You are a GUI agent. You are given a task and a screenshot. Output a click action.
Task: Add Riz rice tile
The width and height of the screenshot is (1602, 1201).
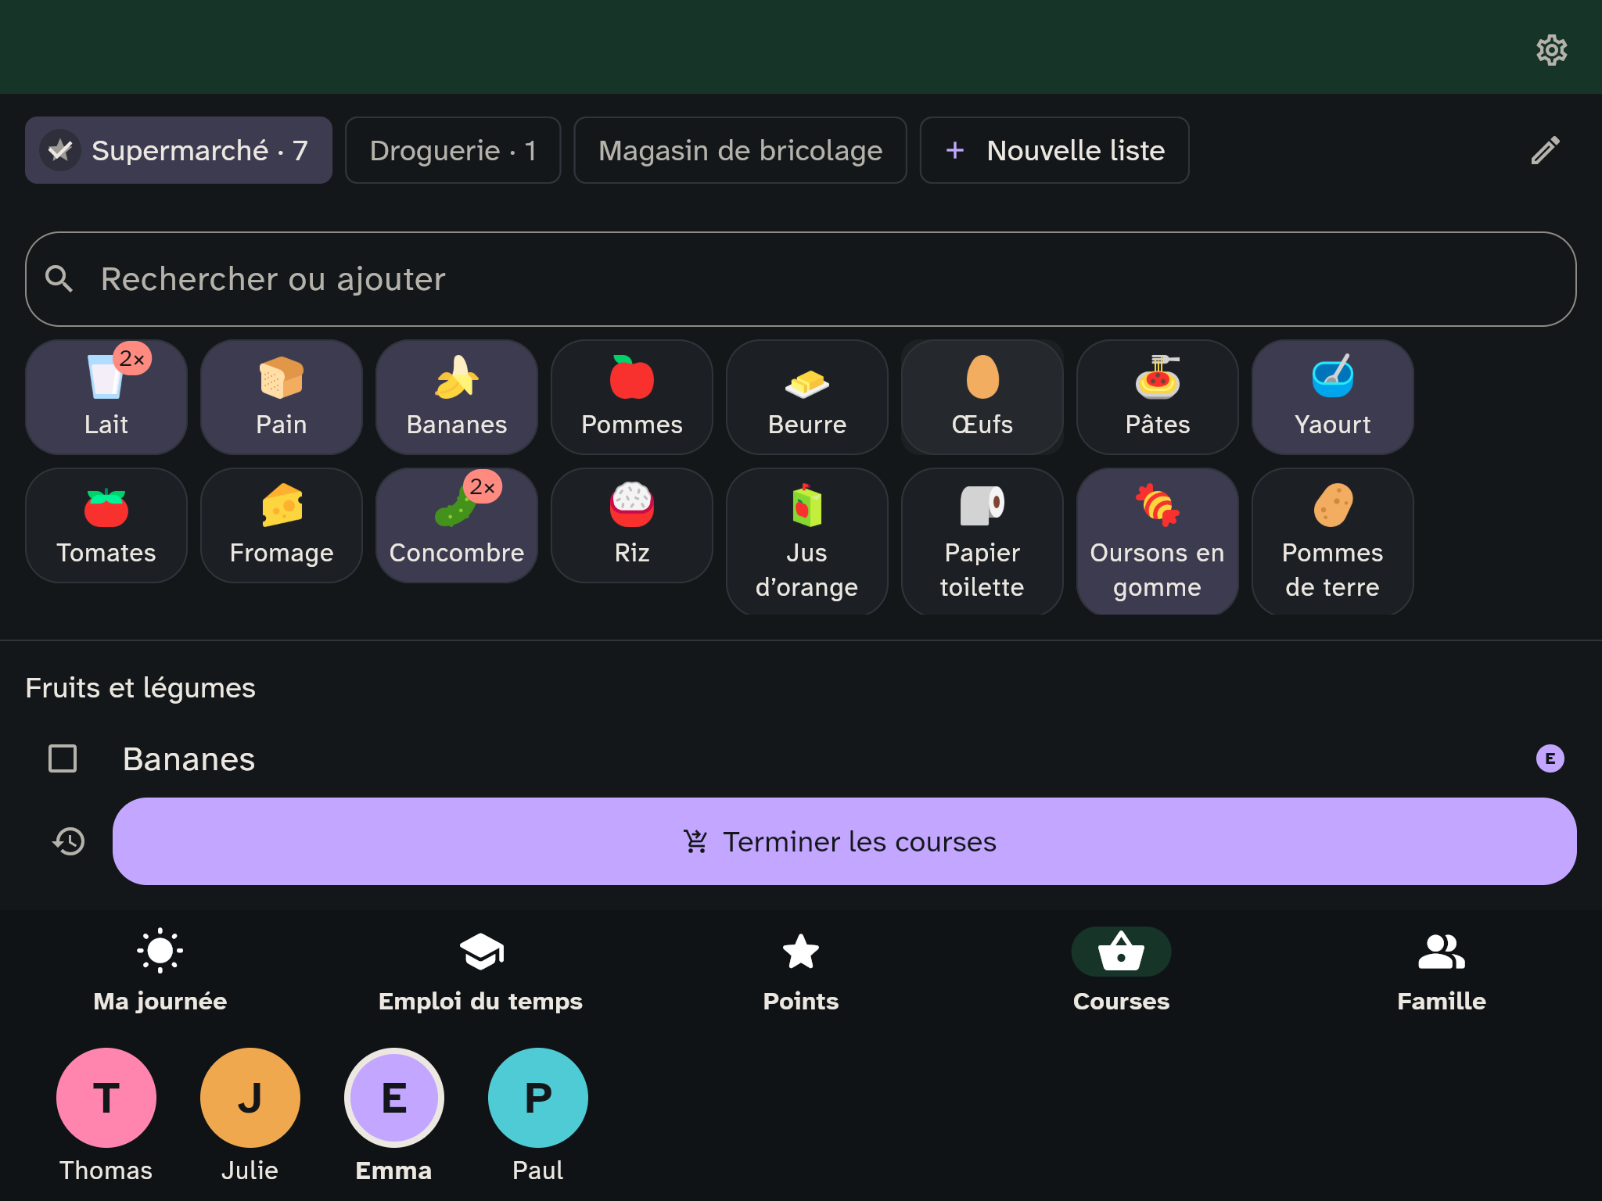point(632,525)
